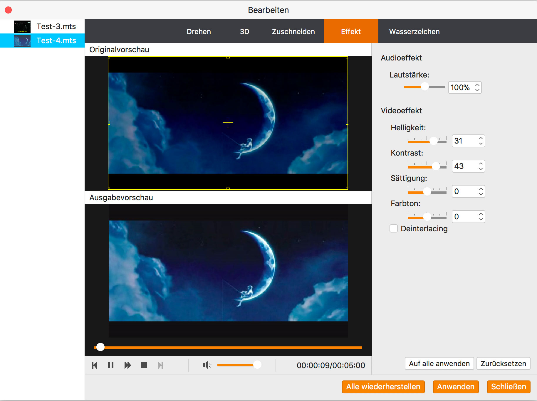The image size is (537, 401).
Task: Select Test-4.mts thumbnail in file list
Action: (22, 41)
